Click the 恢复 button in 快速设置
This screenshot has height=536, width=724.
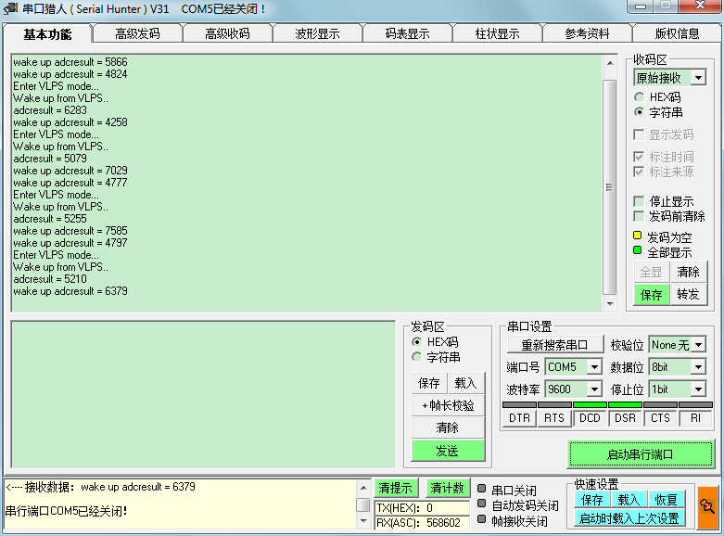coord(666,500)
